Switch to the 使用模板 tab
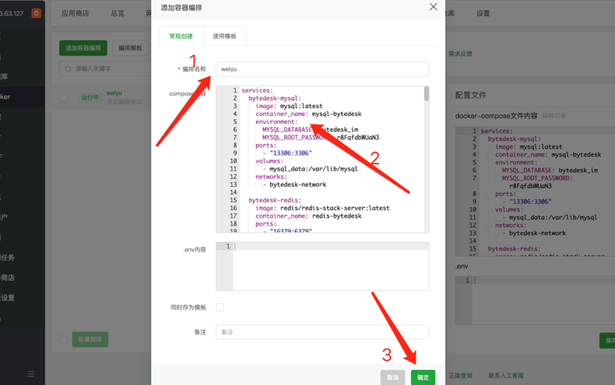Viewport: 615px width, 385px height. pos(225,36)
